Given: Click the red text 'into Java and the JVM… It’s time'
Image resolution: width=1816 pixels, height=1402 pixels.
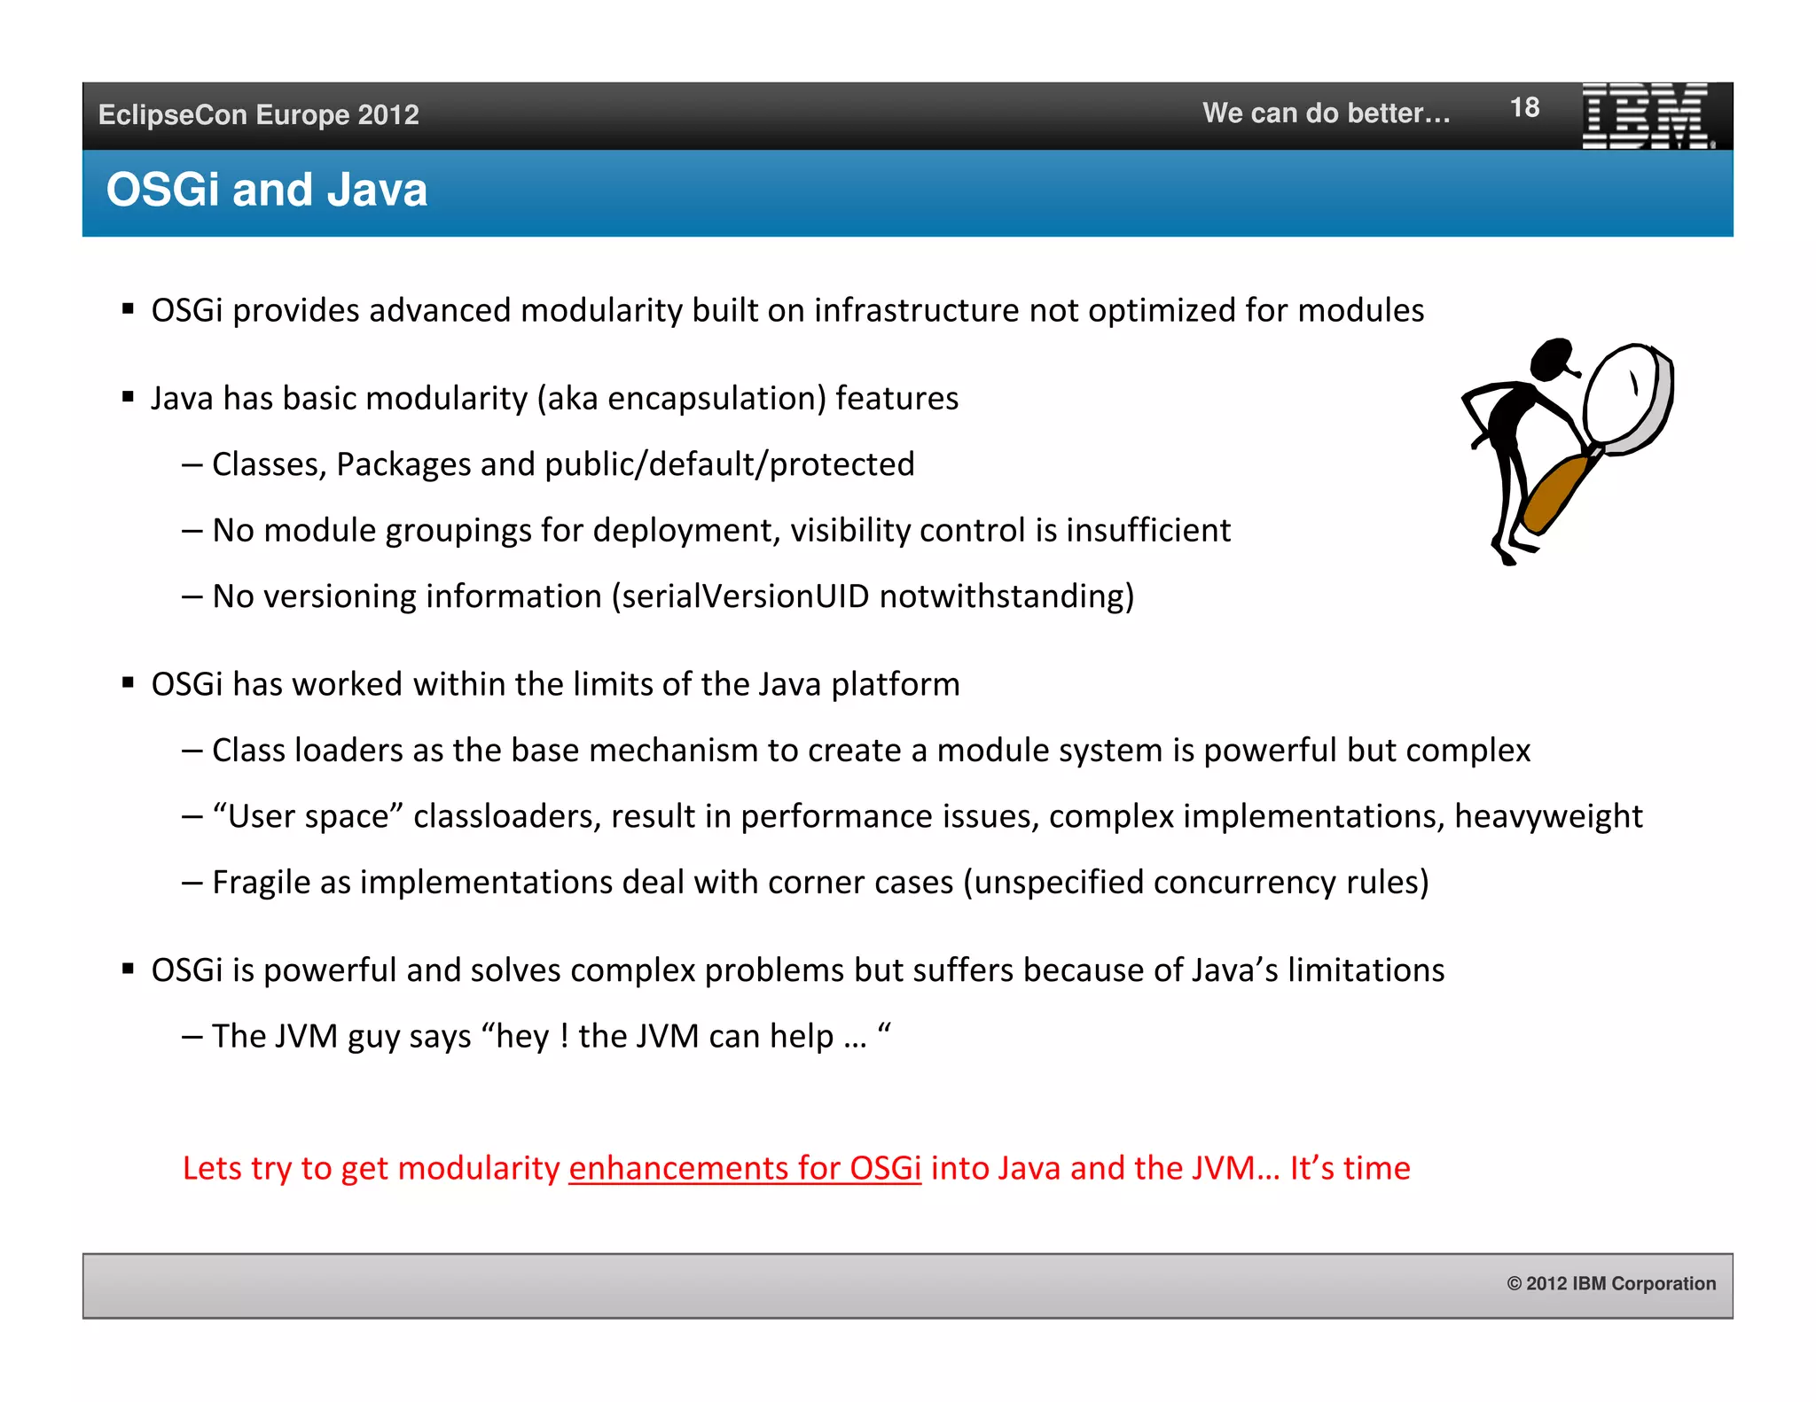Looking at the screenshot, I should tap(1170, 1168).
